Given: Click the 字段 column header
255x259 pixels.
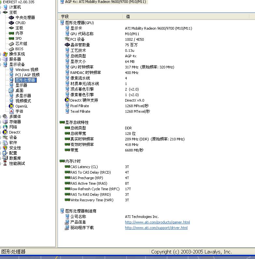Looking at the screenshot, I should [x=90, y=17].
